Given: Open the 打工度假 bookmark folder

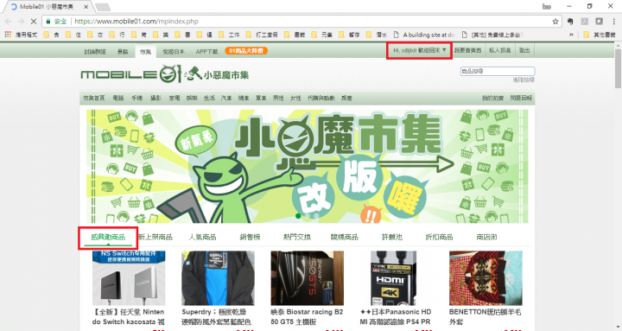Looking at the screenshot, I should pyautogui.click(x=262, y=35).
